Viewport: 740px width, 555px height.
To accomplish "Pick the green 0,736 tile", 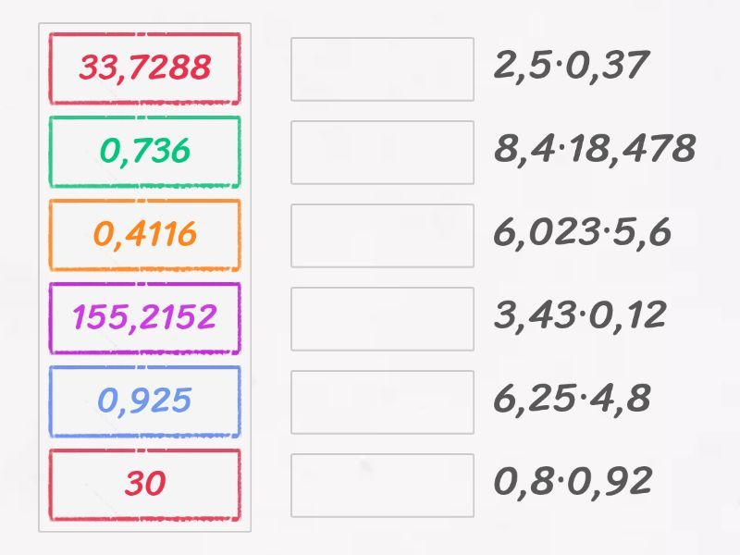I will [144, 152].
